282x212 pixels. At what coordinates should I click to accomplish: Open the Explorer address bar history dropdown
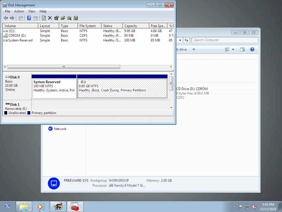point(180,40)
